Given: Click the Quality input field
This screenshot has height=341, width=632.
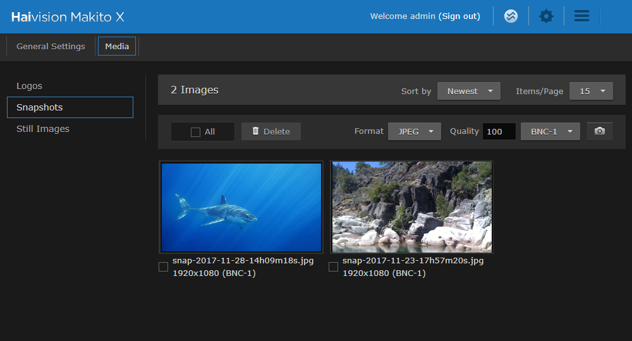Looking at the screenshot, I should click(x=499, y=131).
